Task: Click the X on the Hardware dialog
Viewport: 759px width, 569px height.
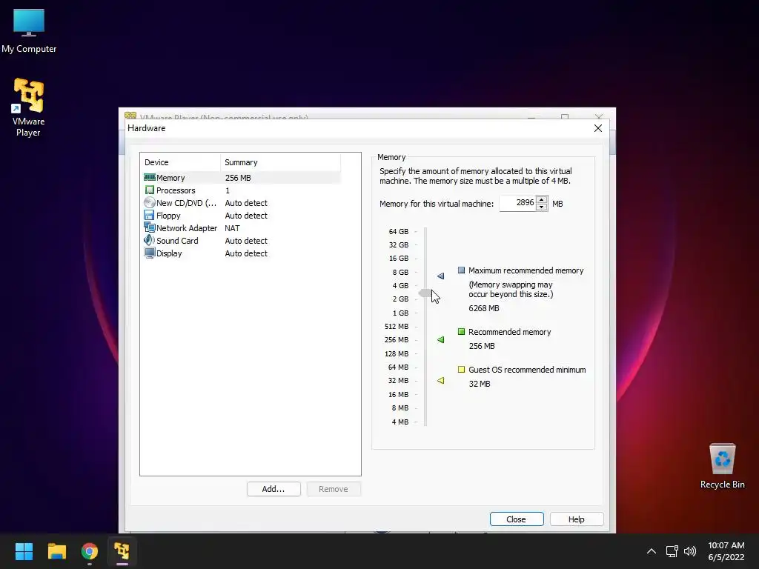Action: point(598,128)
